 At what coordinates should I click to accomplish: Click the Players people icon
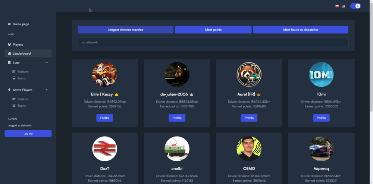click(x=9, y=45)
